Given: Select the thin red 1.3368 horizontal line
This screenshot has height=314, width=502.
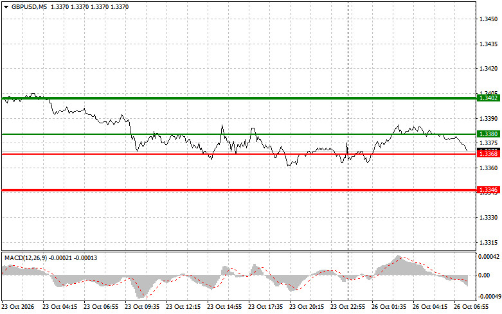Looking at the screenshot, I should click(x=239, y=154).
